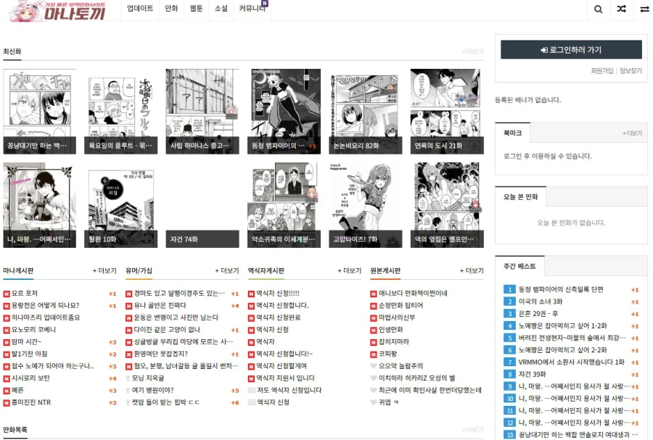Open 노예짱은 잡아먹히고 싶어 1-2화
This screenshot has height=440, width=653.
(562, 325)
